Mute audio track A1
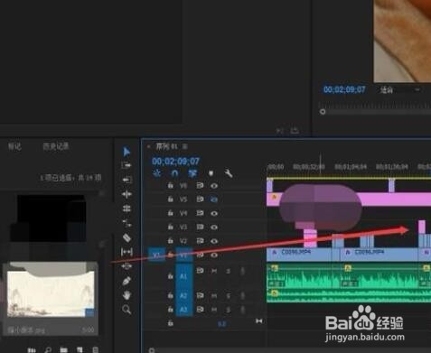The image size is (431, 353). (214, 271)
